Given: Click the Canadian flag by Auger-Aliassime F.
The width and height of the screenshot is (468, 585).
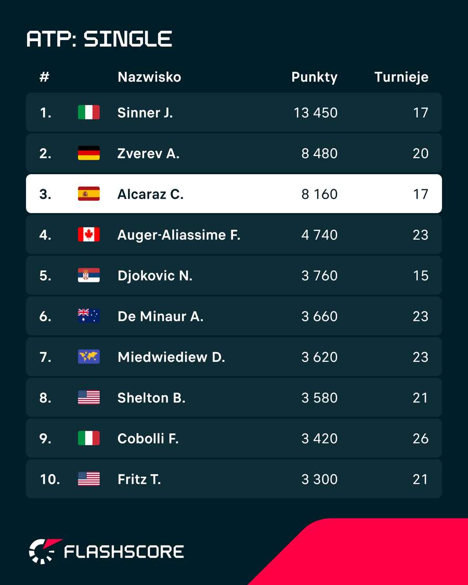Looking at the screenshot, I should point(89,235).
